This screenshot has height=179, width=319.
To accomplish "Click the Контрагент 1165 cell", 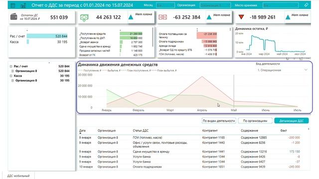I will [213, 138].
